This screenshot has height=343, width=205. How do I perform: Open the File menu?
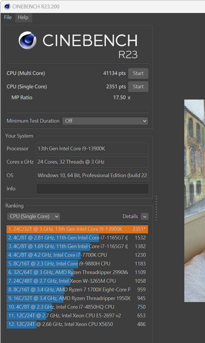pos(8,17)
